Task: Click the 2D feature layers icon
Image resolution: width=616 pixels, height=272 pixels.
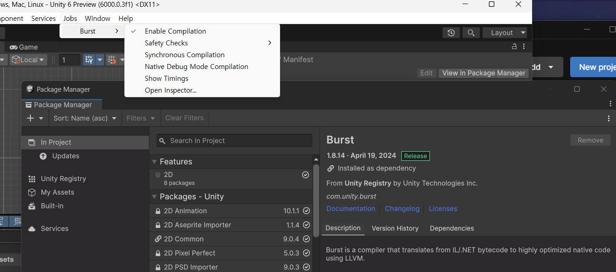Action: coord(158,174)
